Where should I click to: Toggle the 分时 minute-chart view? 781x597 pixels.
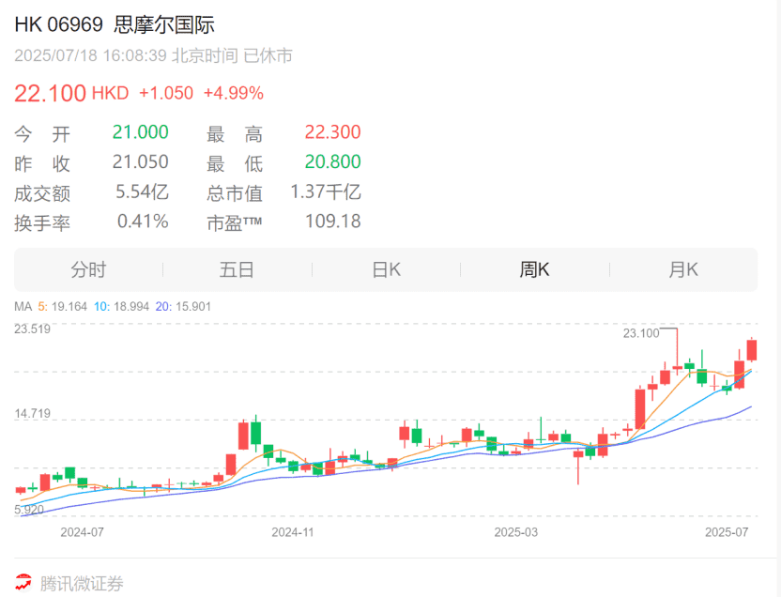[89, 269]
